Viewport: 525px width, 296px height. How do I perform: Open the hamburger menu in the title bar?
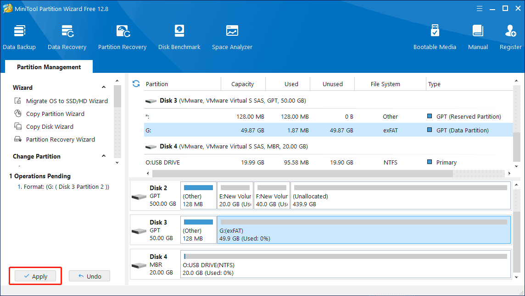480,9
